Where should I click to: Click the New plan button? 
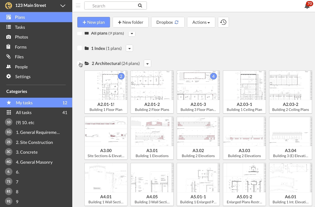coord(94,22)
